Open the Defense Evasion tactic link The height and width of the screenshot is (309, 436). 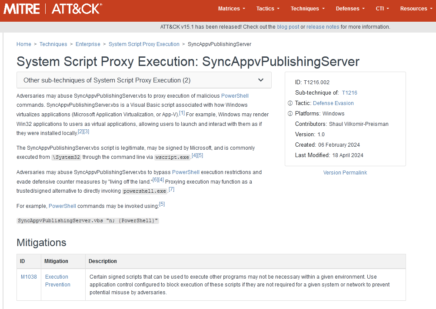tap(333, 103)
